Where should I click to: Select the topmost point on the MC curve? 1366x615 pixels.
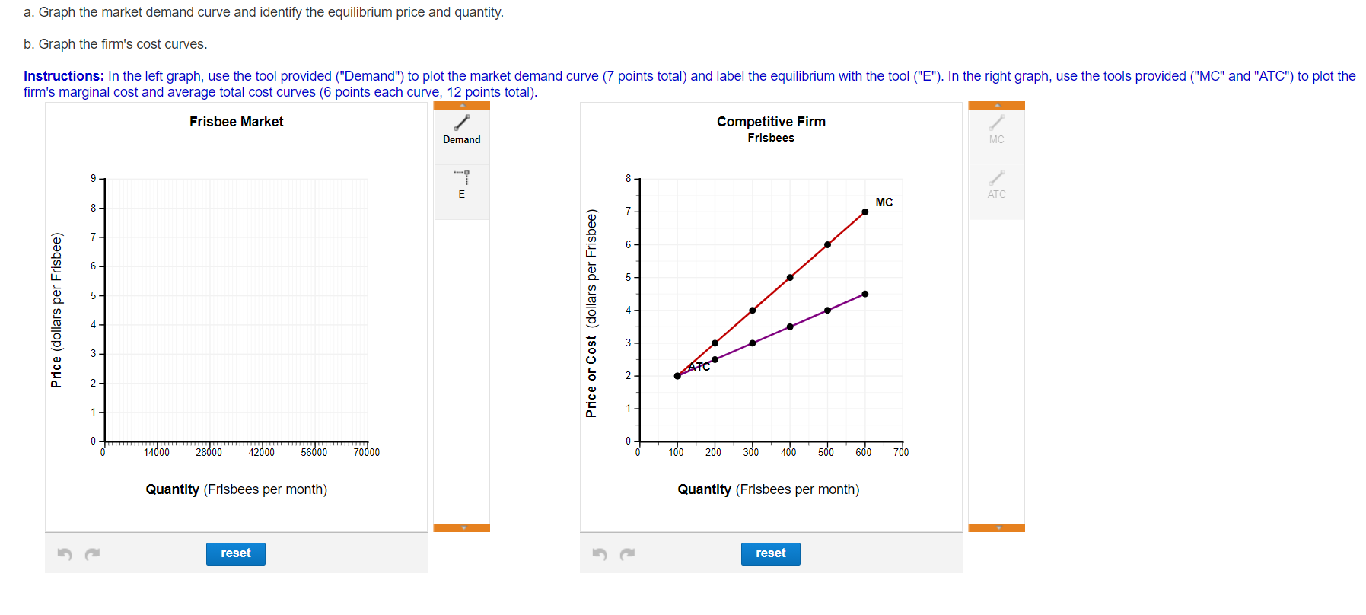(864, 212)
